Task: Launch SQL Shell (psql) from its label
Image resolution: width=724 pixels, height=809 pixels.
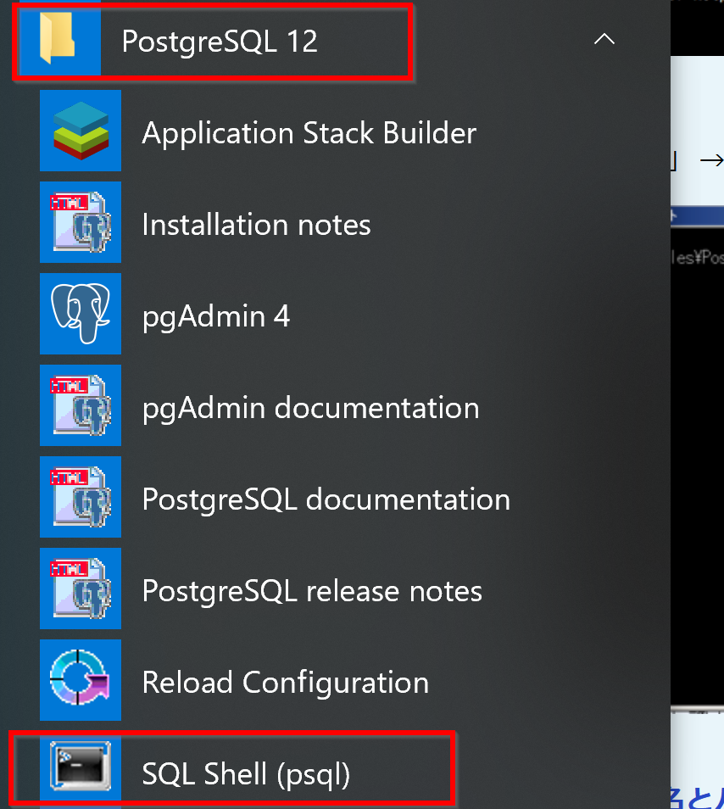Action: (x=246, y=774)
